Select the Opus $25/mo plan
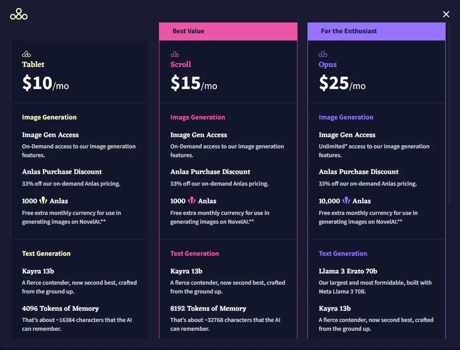 [x=342, y=83]
